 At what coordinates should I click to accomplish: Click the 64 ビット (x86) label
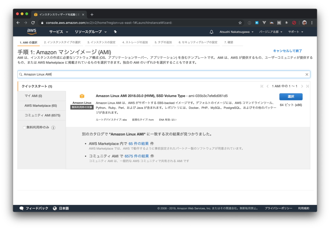pos(291,105)
